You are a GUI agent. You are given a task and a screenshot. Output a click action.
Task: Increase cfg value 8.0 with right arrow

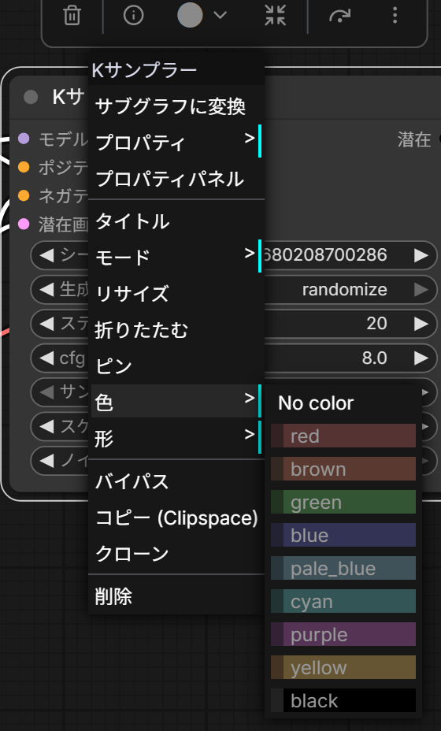pos(421,358)
